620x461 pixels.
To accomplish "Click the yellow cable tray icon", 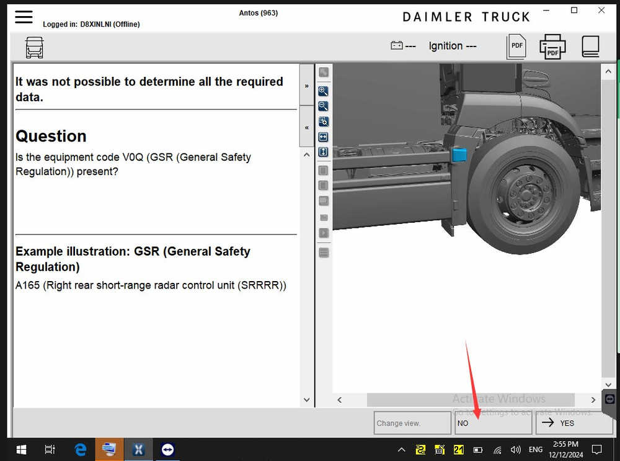I will [420, 450].
